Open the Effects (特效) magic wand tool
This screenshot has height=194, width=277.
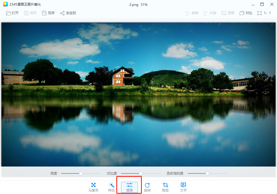click(111, 187)
